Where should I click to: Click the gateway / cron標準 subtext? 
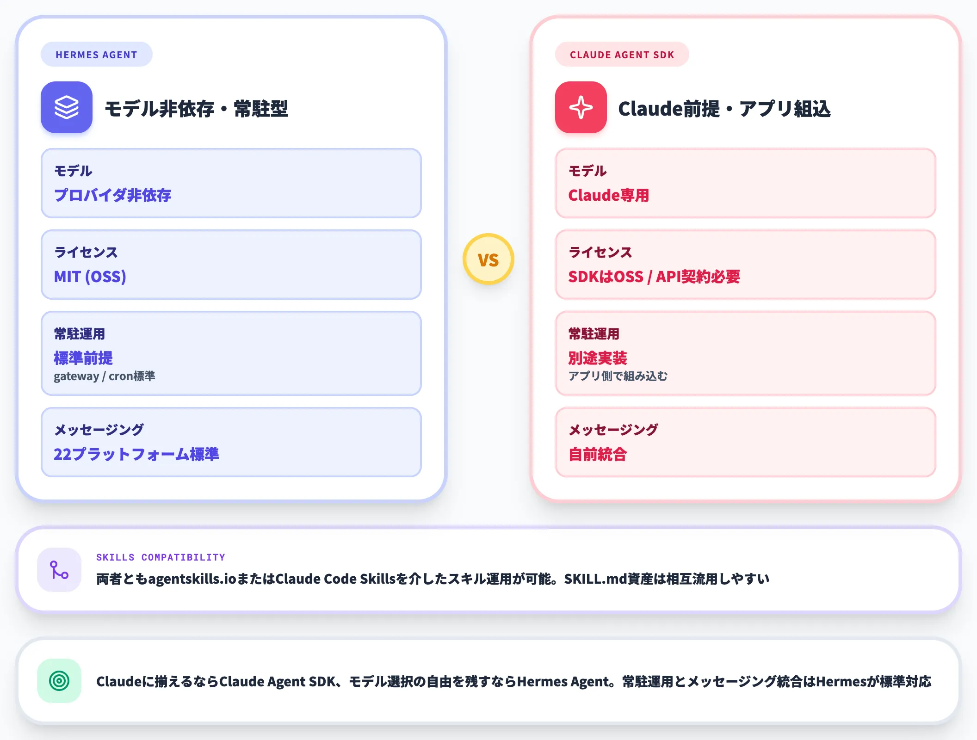coord(105,376)
